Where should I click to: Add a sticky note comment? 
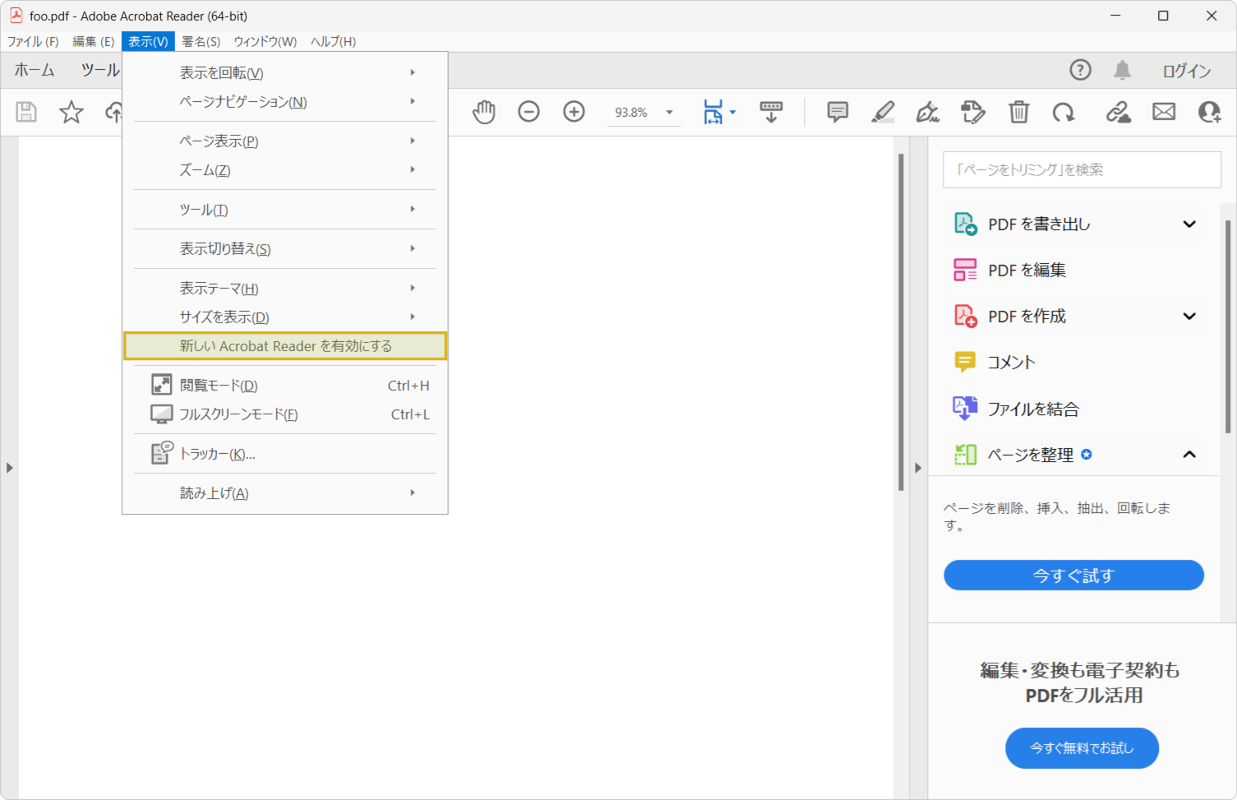coord(838,112)
